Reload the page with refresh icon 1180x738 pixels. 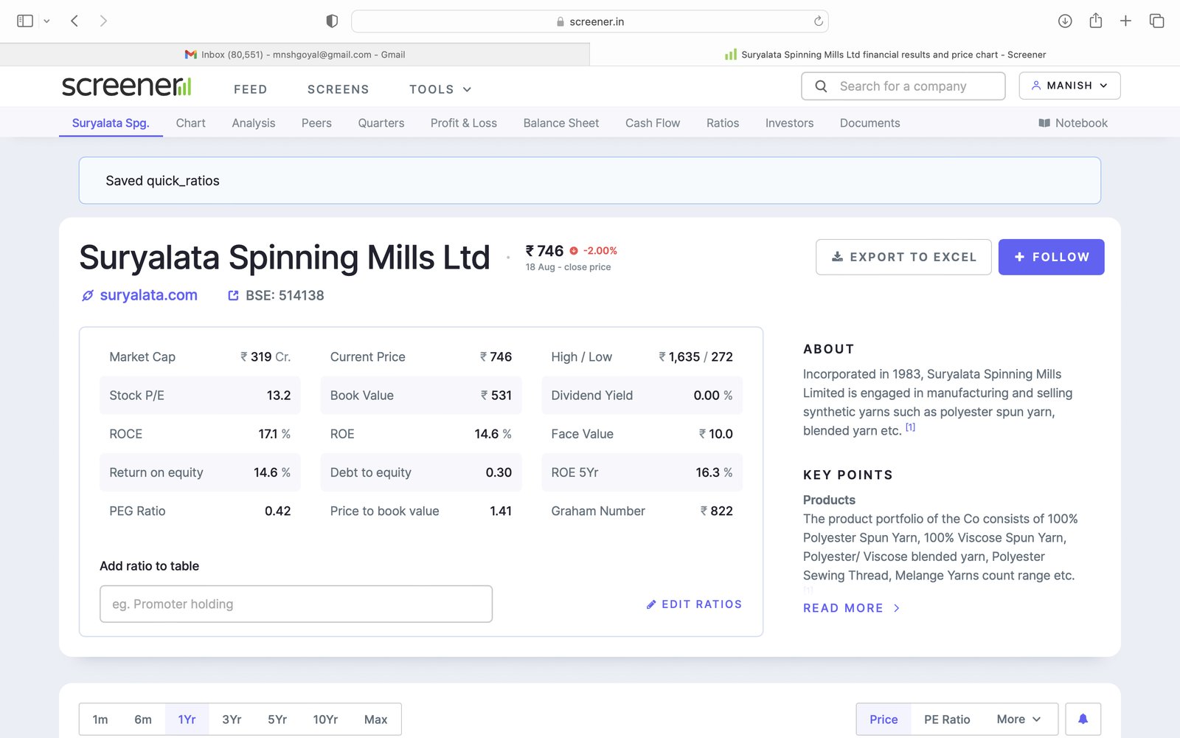click(818, 21)
